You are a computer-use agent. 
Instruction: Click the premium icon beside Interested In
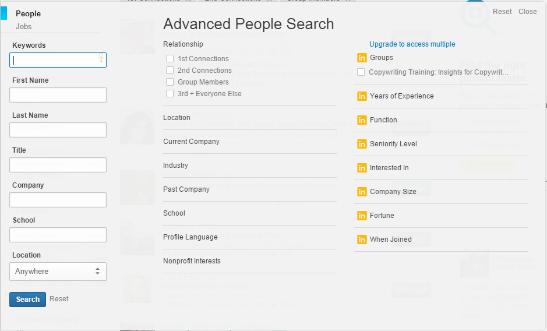point(362,168)
